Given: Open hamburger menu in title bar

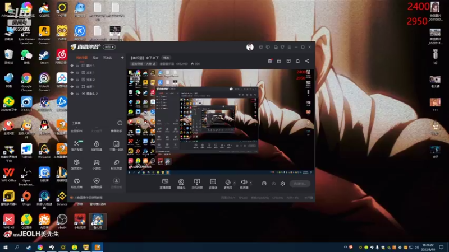Looking at the screenshot, I should [289, 47].
